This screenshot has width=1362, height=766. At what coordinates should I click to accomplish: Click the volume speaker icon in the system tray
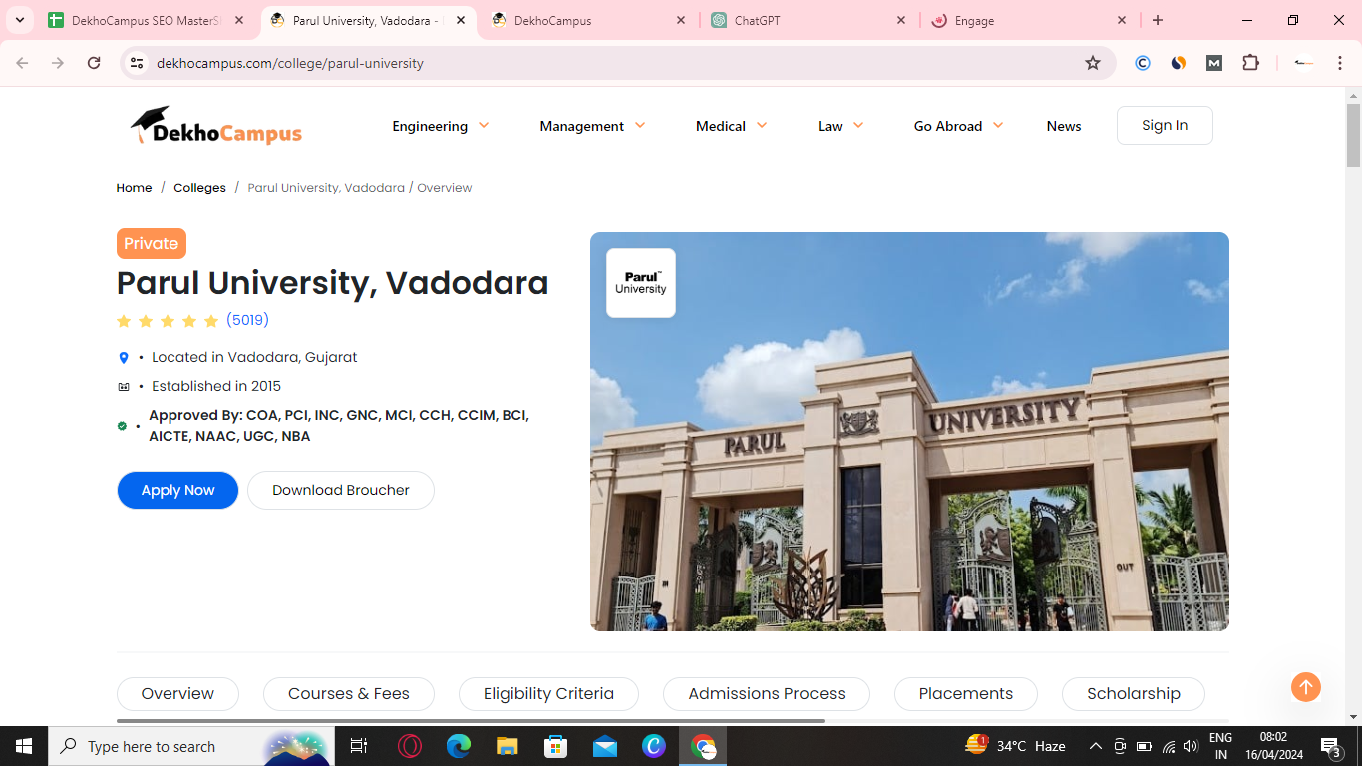(1191, 746)
